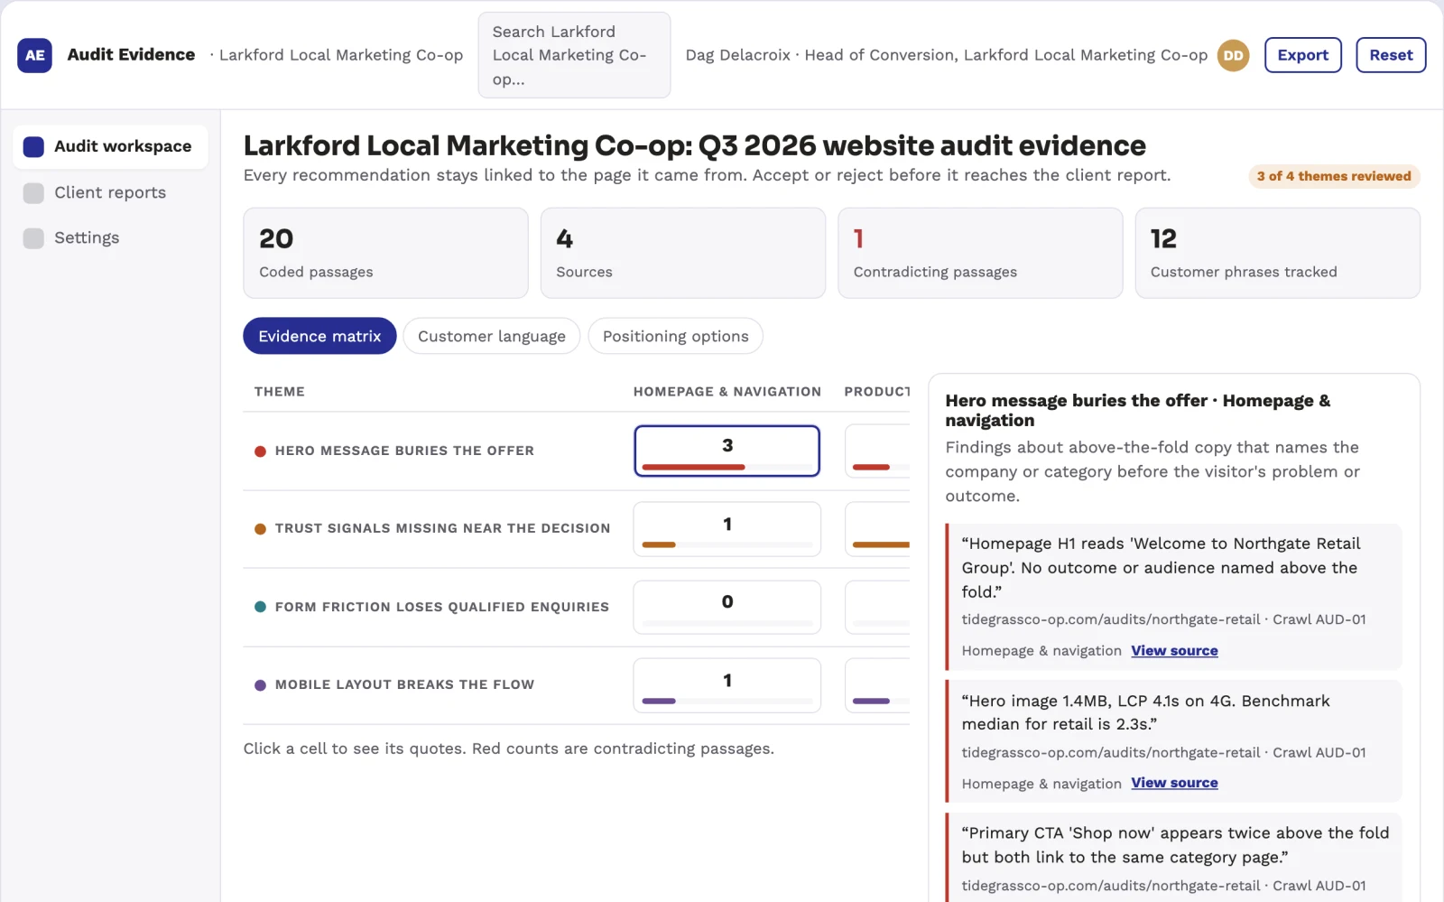Go to Audit workspace label
The image size is (1444, 902).
coord(123,146)
